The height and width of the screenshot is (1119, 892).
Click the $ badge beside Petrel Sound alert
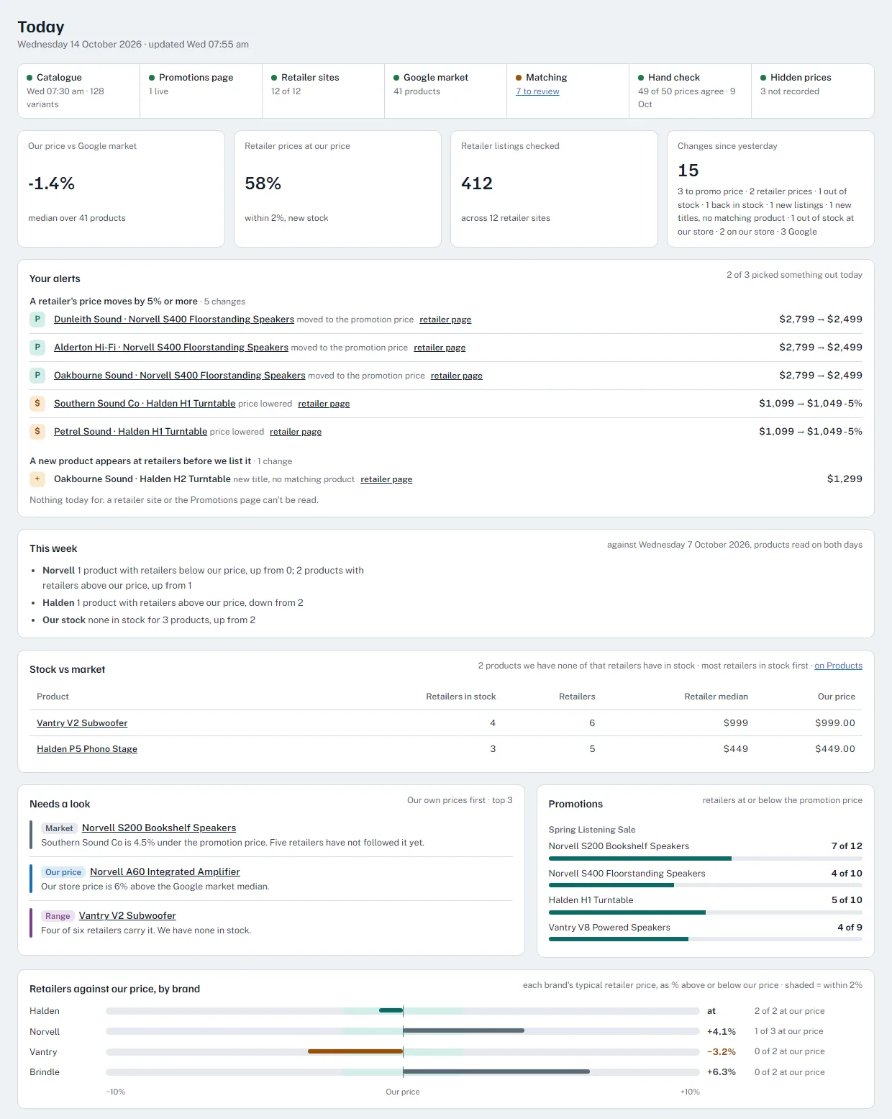37,431
